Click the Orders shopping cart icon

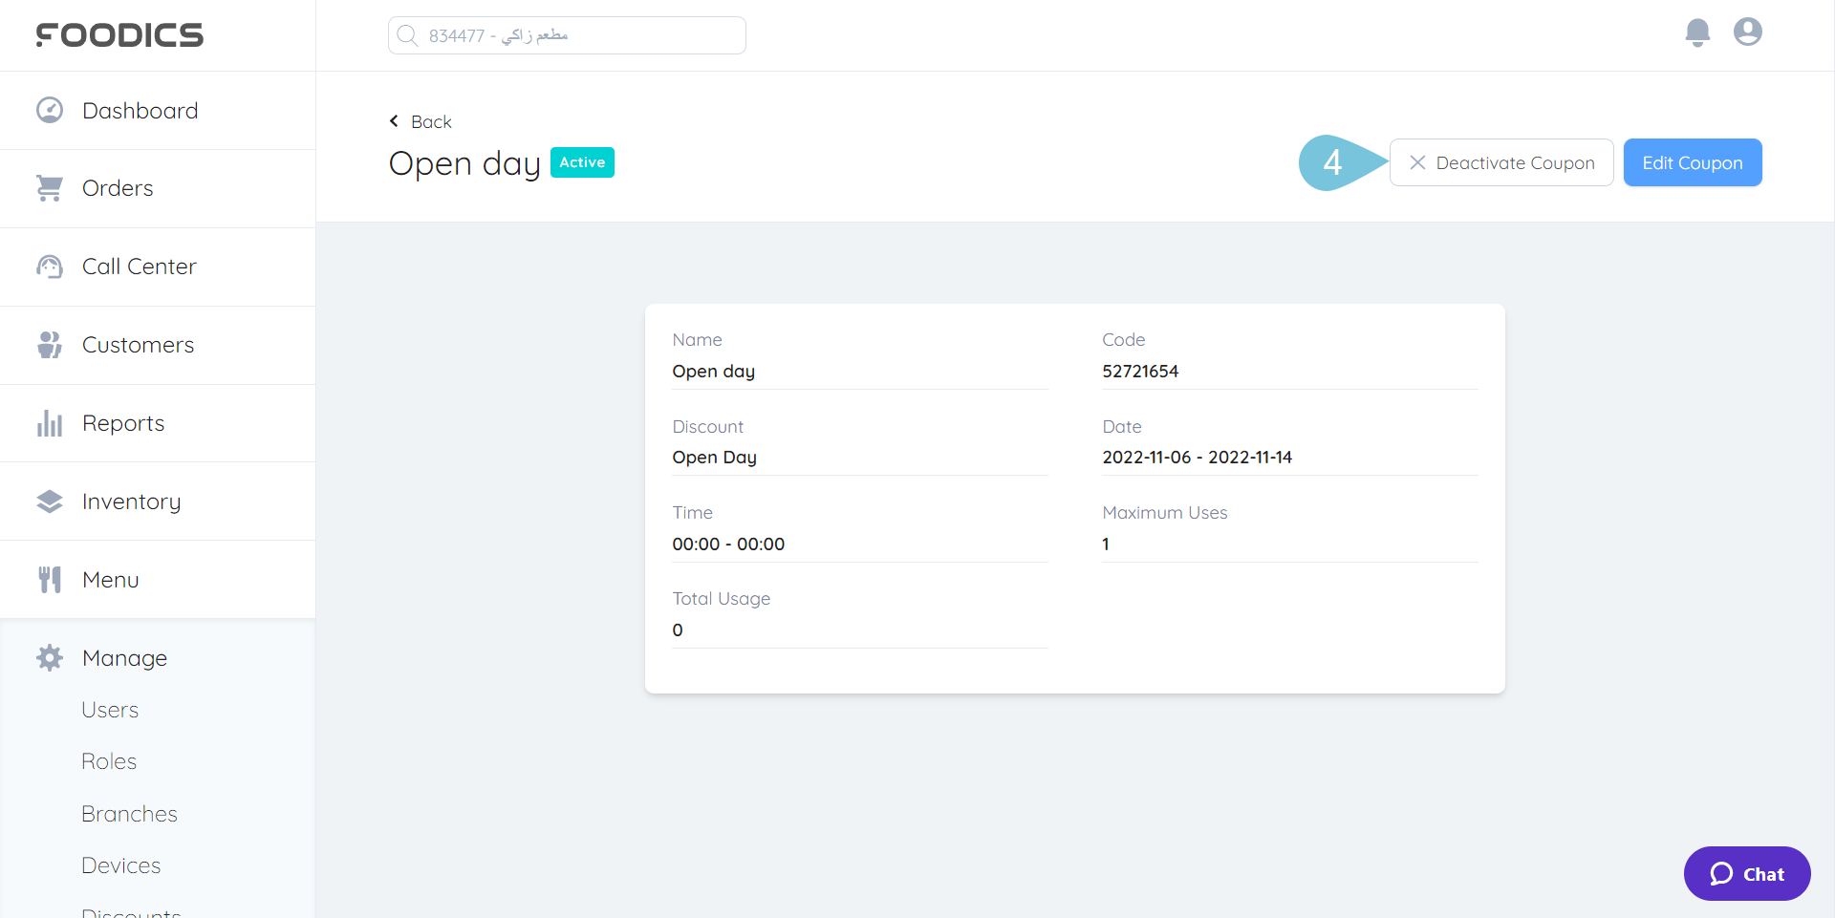(x=50, y=188)
